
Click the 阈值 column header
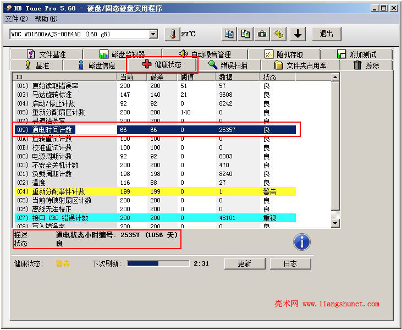[196, 77]
